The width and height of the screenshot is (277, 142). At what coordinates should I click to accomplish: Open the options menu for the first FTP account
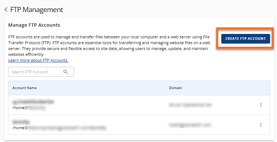(x=261, y=105)
